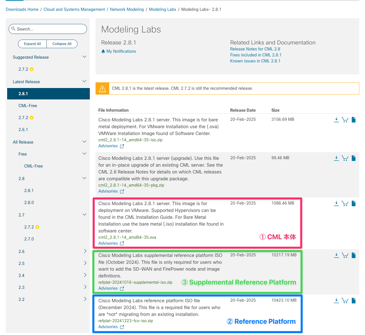Download the cml2 .ova VMware image
This screenshot has height=335, width=365.
click(336, 203)
